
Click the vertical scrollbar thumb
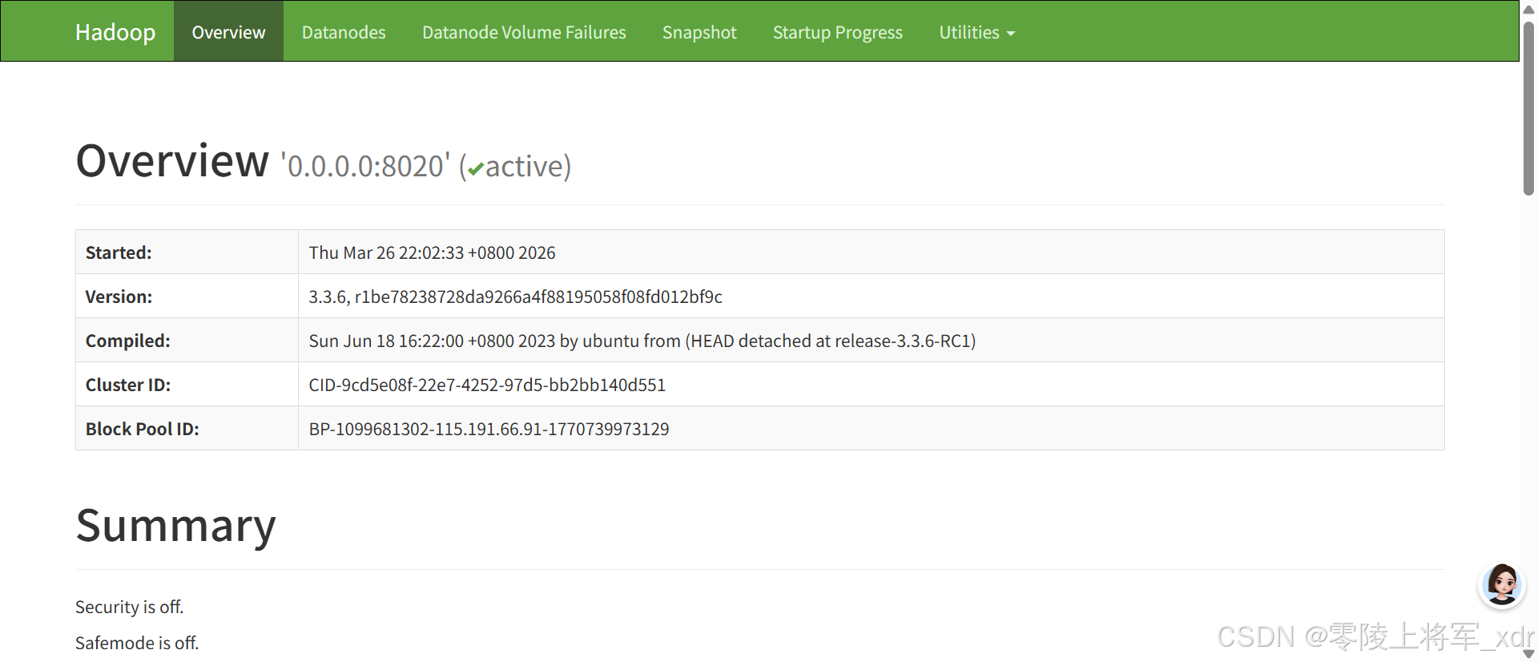point(1528,108)
